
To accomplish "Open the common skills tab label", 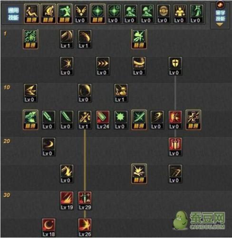I will (x=13, y=14).
